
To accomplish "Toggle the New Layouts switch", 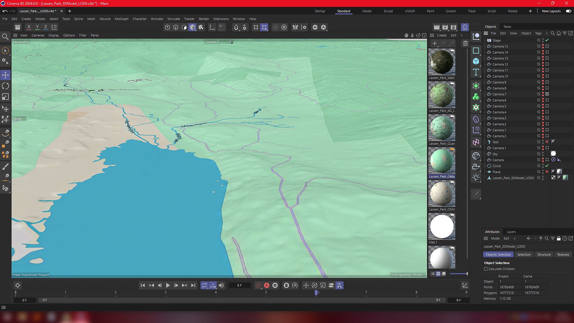I will point(569,11).
